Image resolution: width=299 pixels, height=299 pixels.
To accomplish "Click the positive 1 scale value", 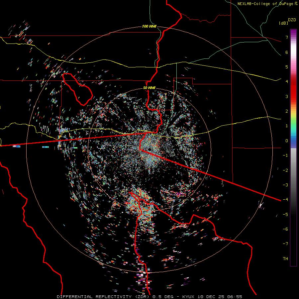I will click(287, 126).
